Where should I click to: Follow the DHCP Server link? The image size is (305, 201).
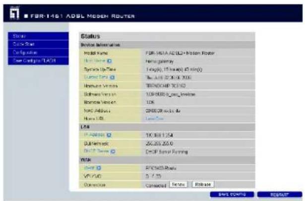click(x=97, y=151)
